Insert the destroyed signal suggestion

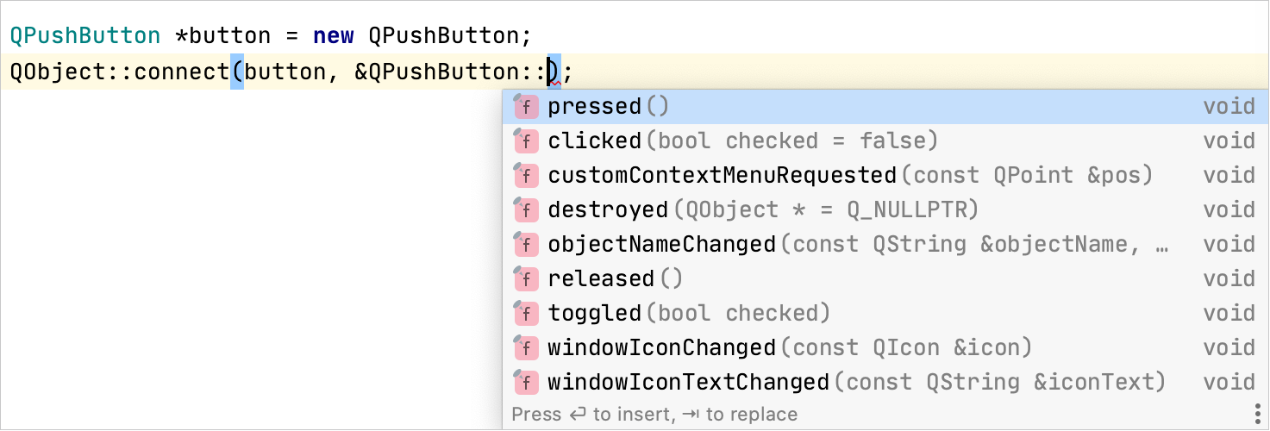point(608,210)
